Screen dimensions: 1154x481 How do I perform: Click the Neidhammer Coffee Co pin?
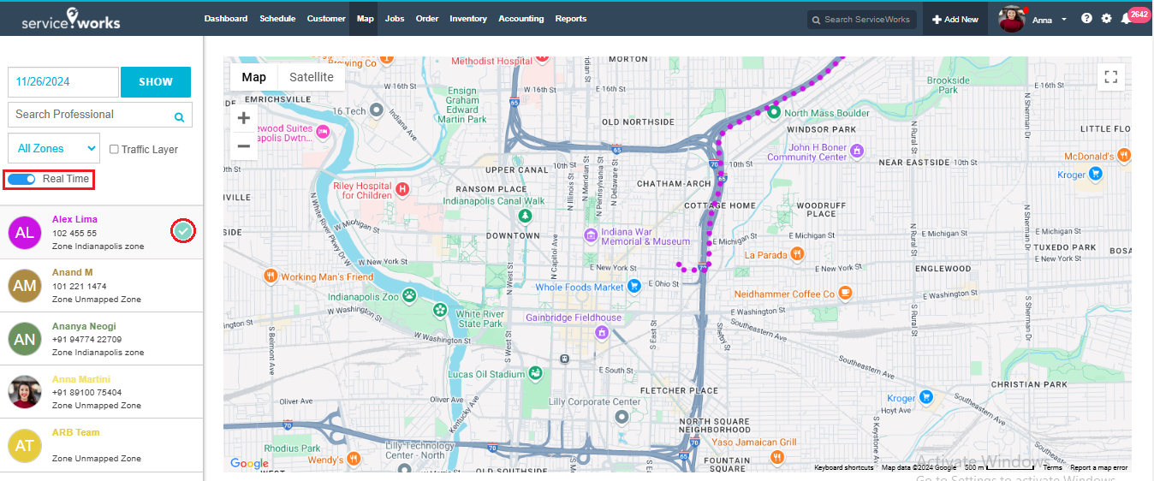(845, 293)
